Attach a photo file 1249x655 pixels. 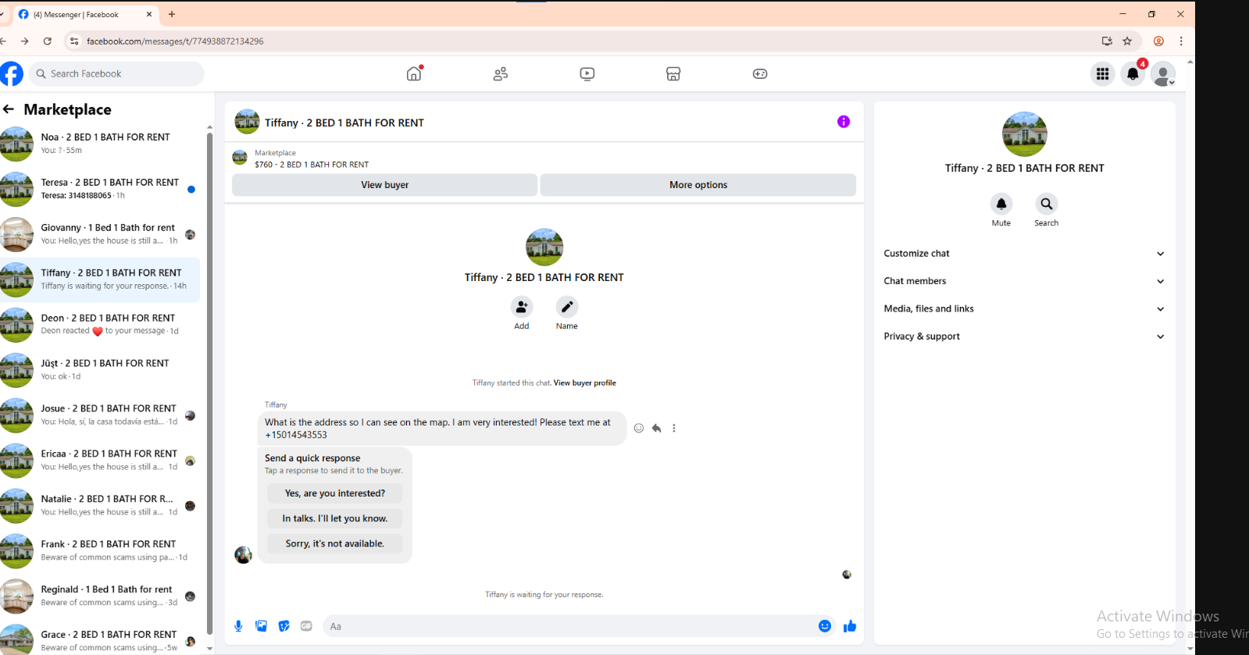click(x=261, y=626)
